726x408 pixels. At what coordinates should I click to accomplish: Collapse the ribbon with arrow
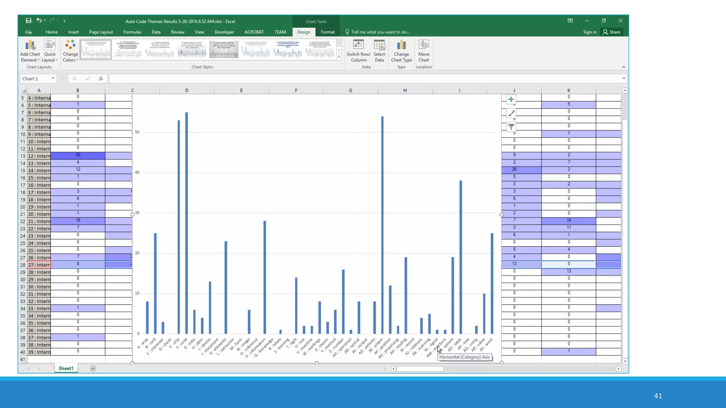click(x=624, y=67)
